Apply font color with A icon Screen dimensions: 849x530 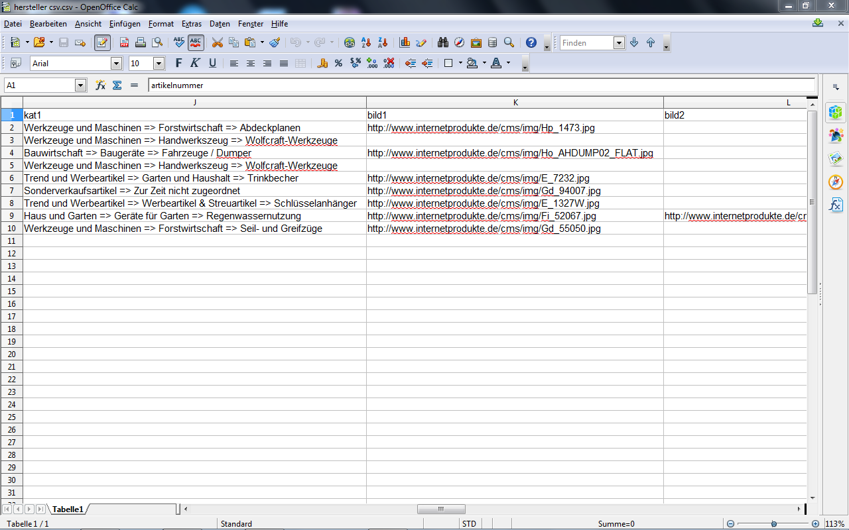[x=496, y=63]
